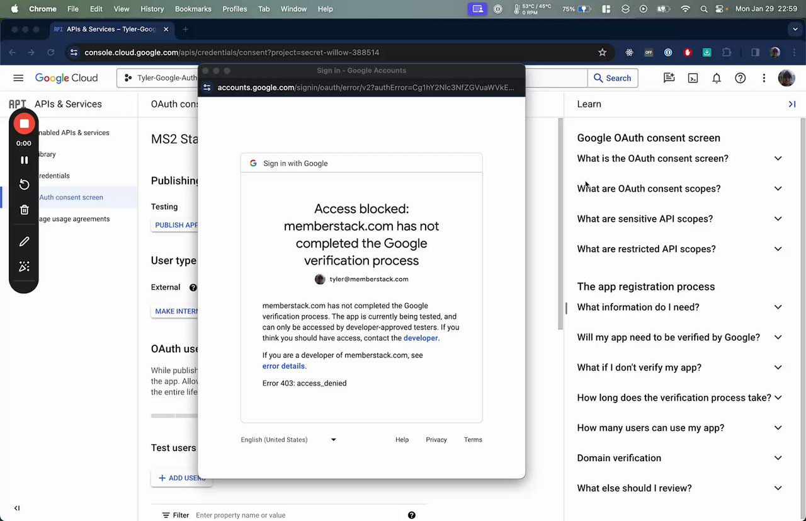Open the History menu
The width and height of the screenshot is (806, 521).
click(152, 9)
